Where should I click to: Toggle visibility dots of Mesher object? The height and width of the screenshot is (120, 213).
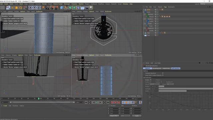point(157,17)
